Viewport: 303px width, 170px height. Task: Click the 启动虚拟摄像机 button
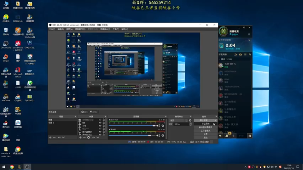[x=205, y=127]
